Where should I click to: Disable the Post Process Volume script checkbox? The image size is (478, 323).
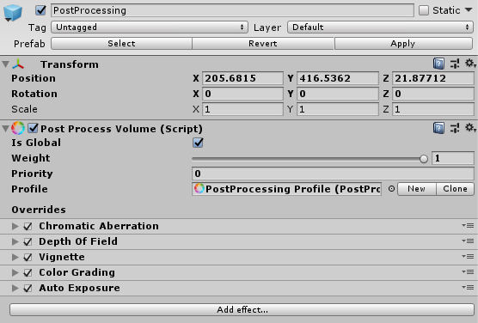tap(33, 128)
